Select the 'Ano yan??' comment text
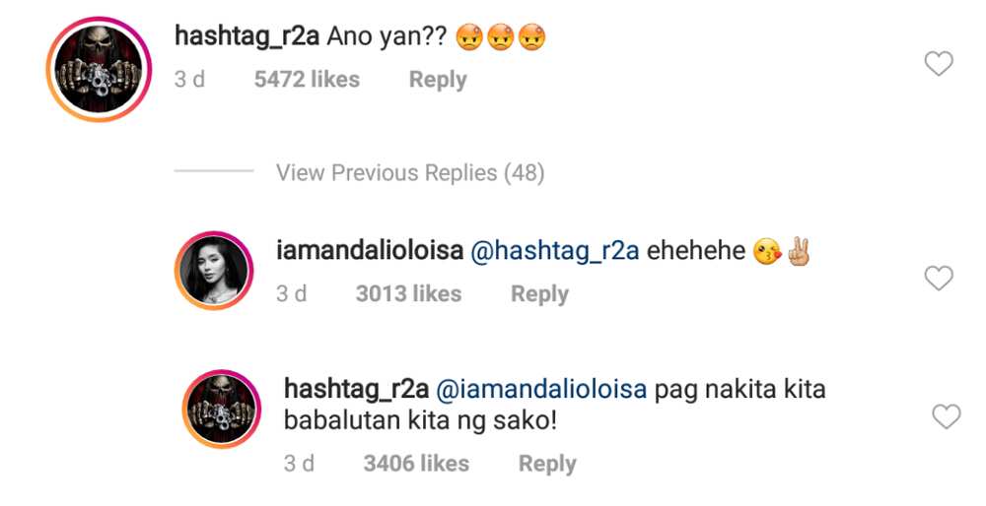 click(x=387, y=38)
